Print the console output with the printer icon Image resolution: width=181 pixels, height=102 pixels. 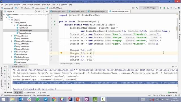[9, 84]
